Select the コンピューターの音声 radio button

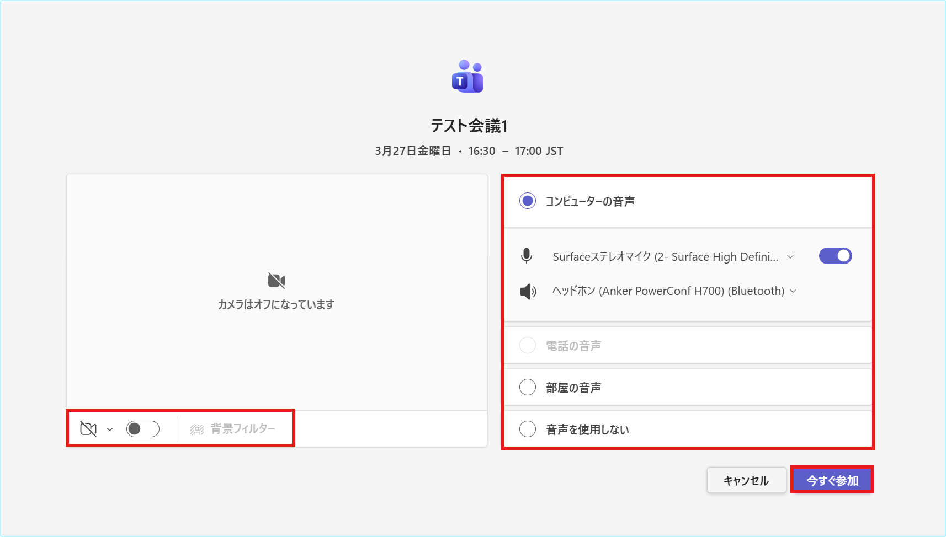528,201
